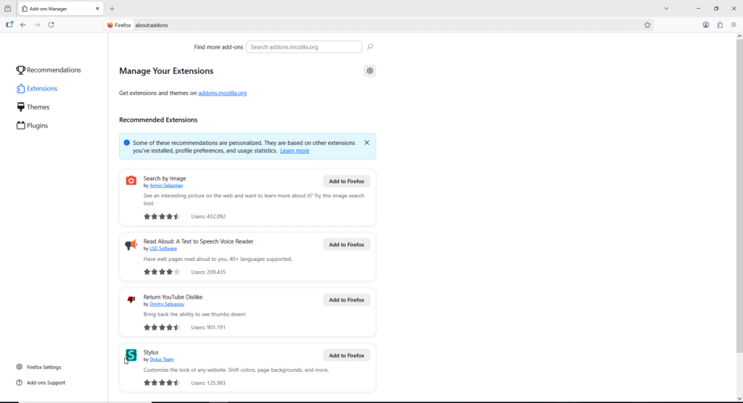Screen dimensions: 743x403
Task: Click Read Aloud star rating
Action: [162, 272]
